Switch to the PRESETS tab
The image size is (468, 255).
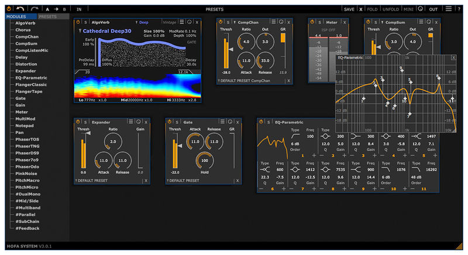pos(53,17)
